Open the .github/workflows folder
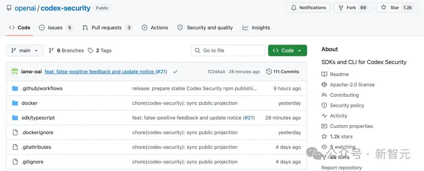 pyautogui.click(x=42, y=88)
